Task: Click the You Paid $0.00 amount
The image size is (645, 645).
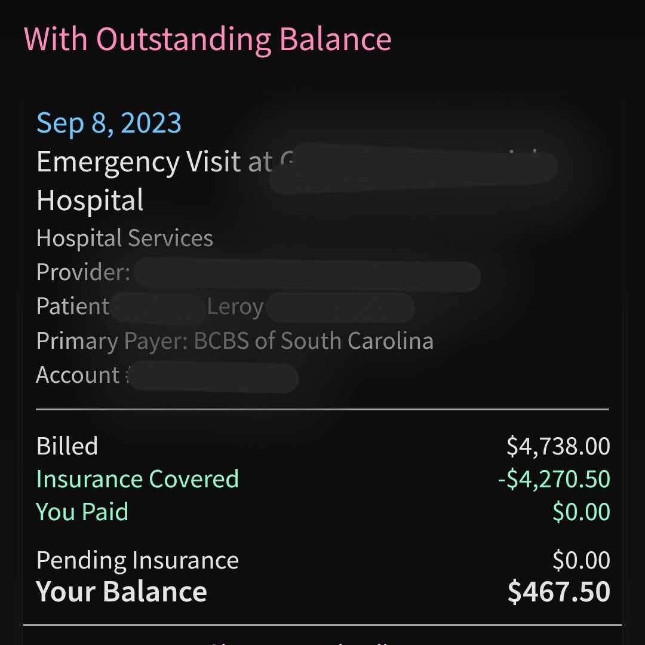Action: click(581, 512)
